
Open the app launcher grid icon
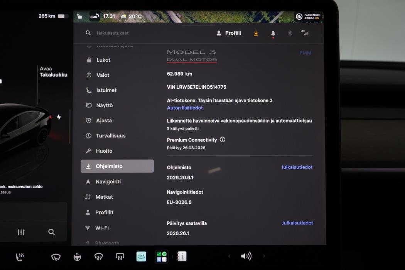pos(162,256)
